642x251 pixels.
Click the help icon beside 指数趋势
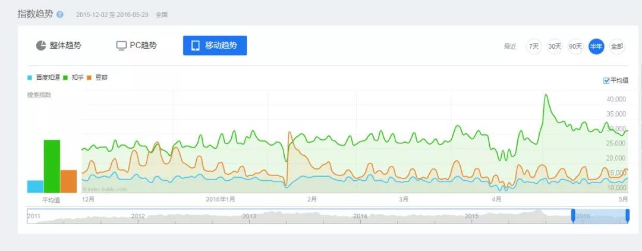point(59,14)
